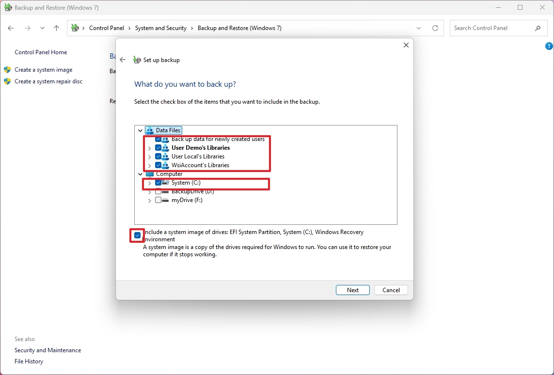Viewport: 554px width, 375px height.
Task: Check the myDrive (F:) checkbox
Action: pyautogui.click(x=158, y=200)
